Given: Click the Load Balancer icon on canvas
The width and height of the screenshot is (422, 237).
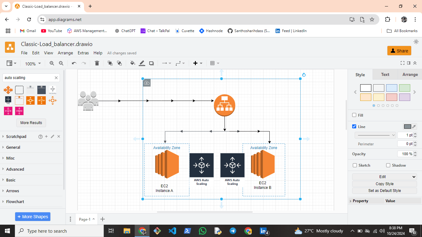Looking at the screenshot, I should 225,105.
